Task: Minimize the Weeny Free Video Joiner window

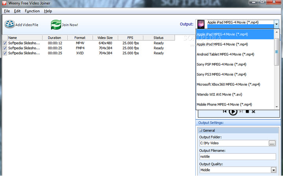Action: (254, 2)
